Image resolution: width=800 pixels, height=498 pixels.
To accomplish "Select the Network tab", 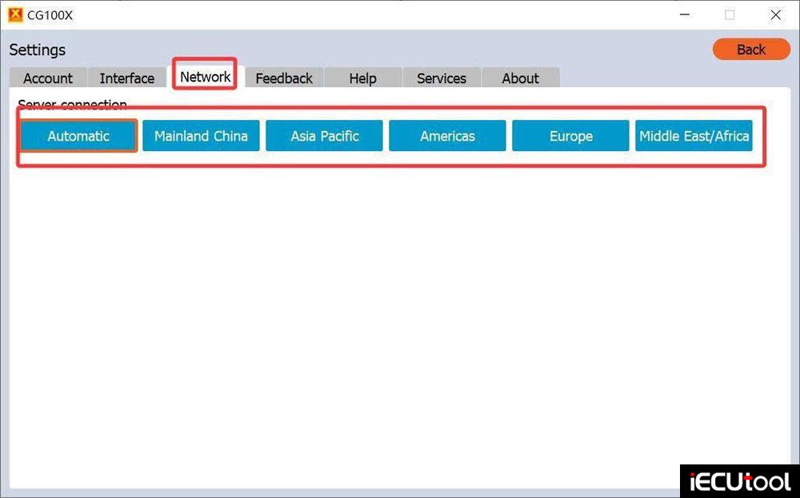I will (x=204, y=76).
